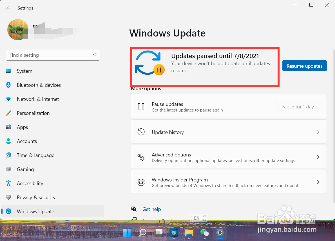Open the System settings category
This screenshot has width=335, height=241.
[x=53, y=71]
